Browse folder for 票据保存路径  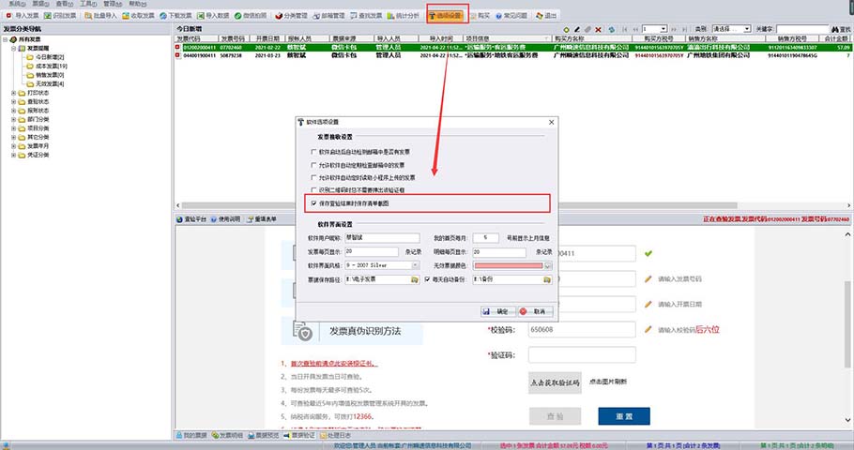tap(412, 279)
